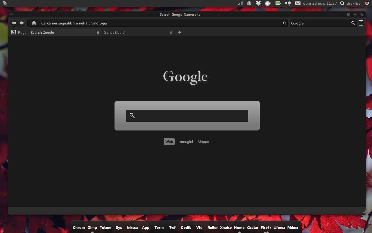The width and height of the screenshot is (372, 233).
Task: Click the Google logo
Action: pyautogui.click(x=185, y=77)
